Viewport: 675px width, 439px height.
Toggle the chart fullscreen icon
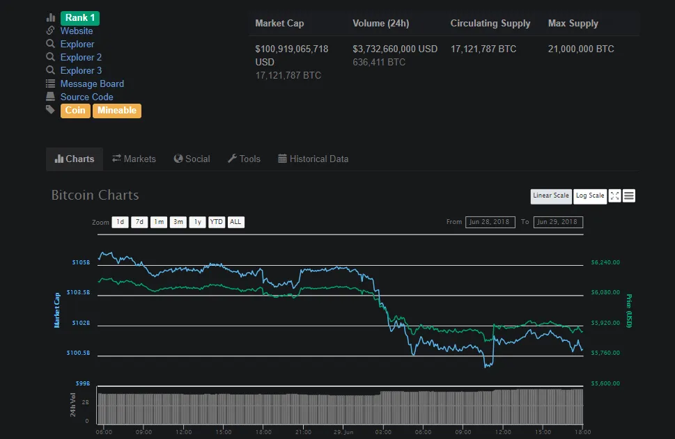(x=614, y=195)
